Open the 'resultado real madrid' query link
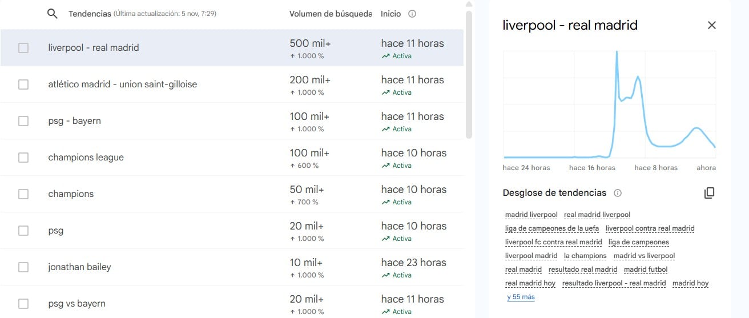Viewport: 749px width, 318px height. (x=583, y=269)
